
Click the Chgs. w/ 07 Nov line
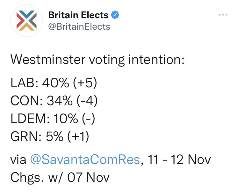(x=60, y=177)
